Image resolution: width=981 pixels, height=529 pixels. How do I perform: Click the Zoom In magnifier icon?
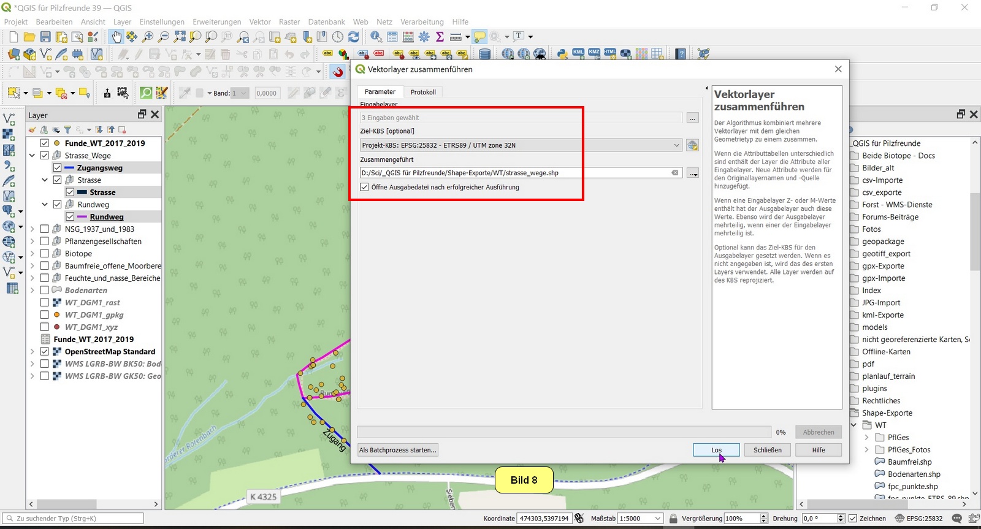click(x=148, y=37)
